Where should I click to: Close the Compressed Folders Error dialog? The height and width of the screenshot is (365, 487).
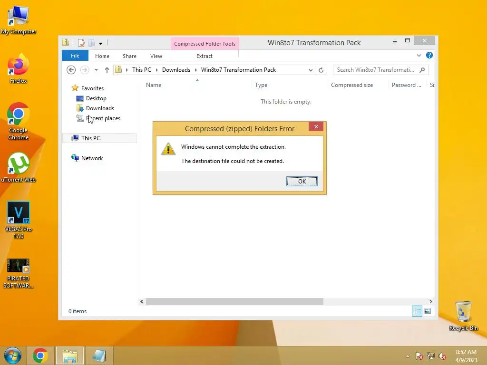[x=316, y=126]
